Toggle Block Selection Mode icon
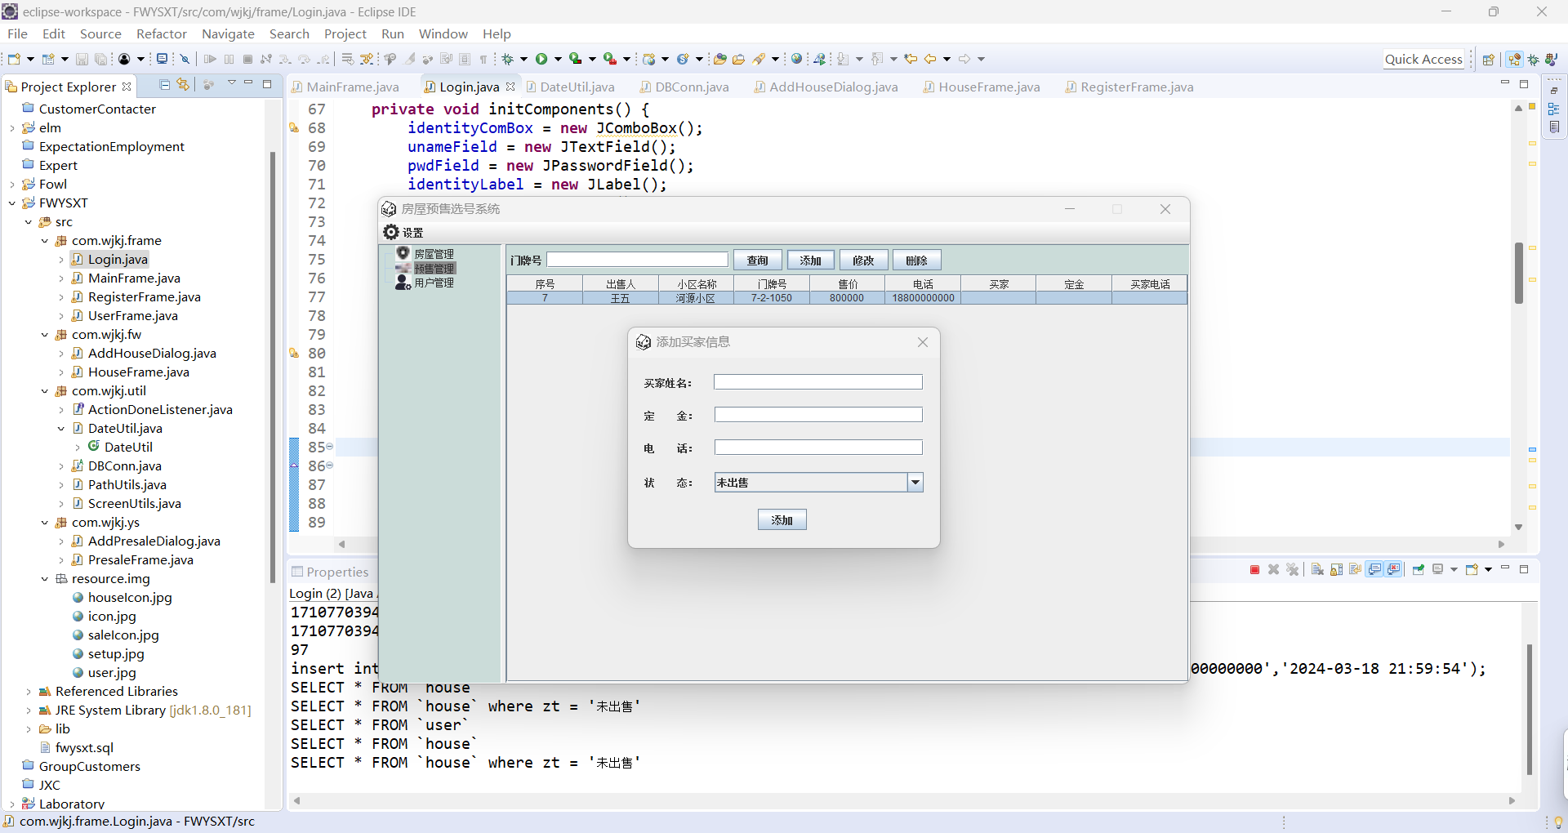 (x=464, y=59)
